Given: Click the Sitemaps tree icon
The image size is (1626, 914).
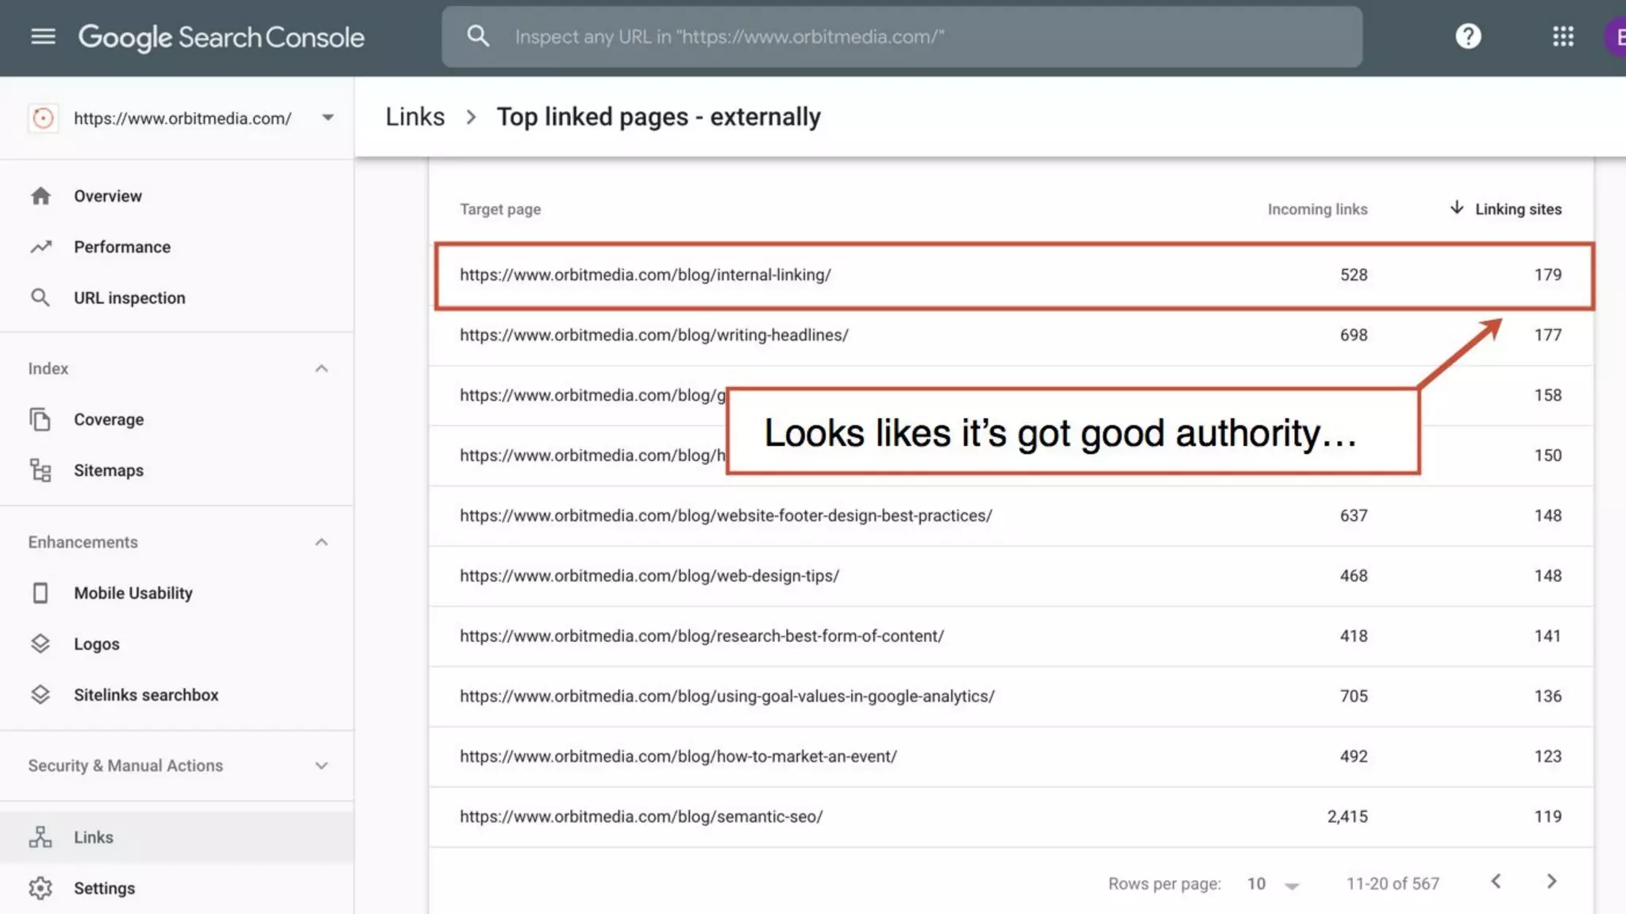Looking at the screenshot, I should (40, 470).
